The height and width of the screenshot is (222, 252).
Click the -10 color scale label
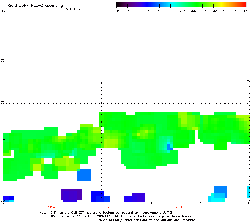[137, 11]
